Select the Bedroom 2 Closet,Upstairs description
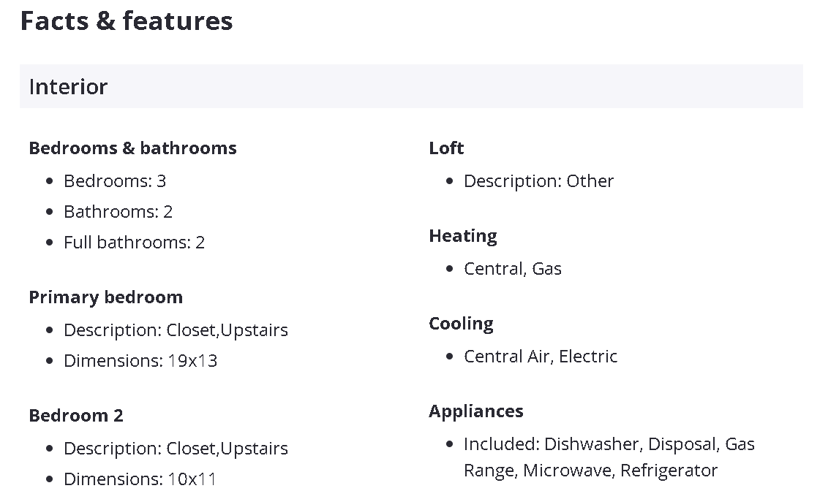 tap(176, 449)
